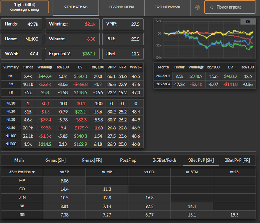Open the 9-max [FR] tab
The height and width of the screenshot is (223, 260).
point(92,160)
